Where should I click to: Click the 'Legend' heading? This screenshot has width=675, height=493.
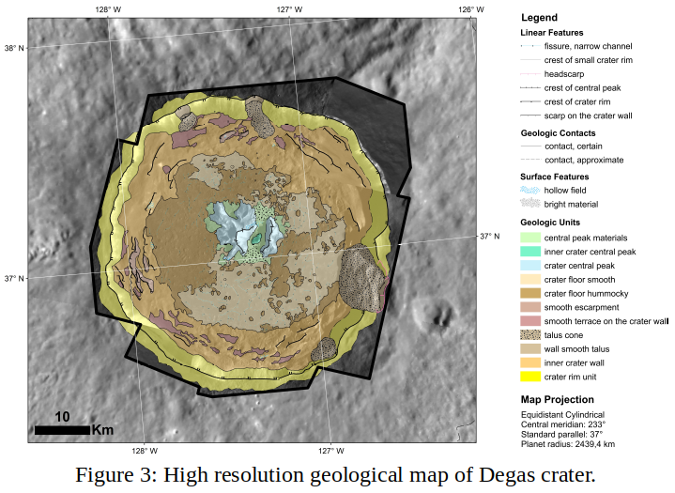tap(539, 18)
